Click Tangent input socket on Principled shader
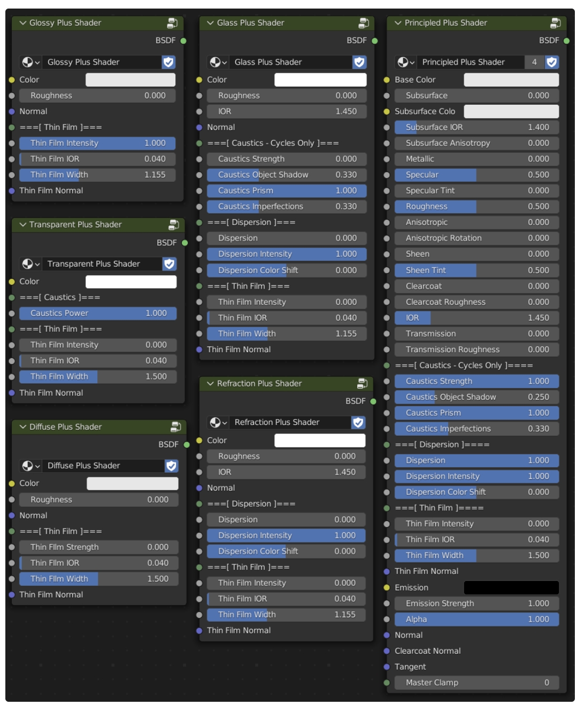The width and height of the screenshot is (577, 713). pos(387,667)
